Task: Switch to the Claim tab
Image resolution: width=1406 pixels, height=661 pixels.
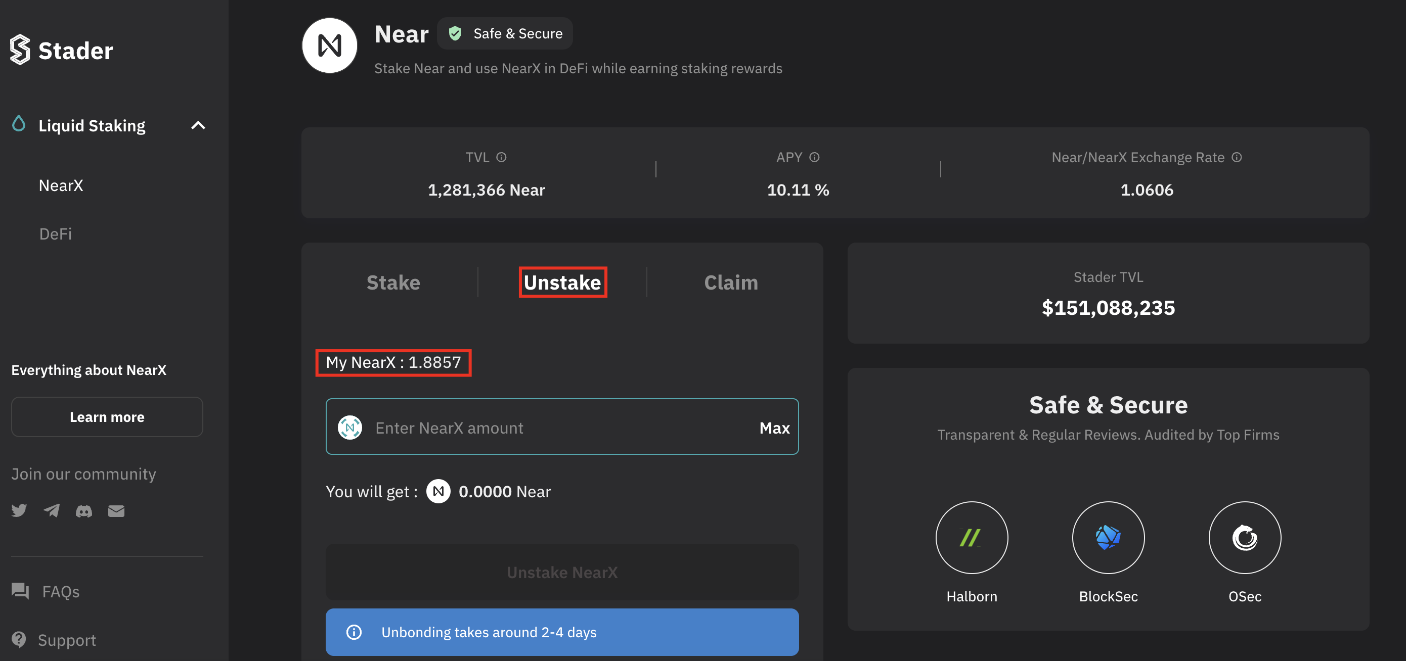Action: (731, 282)
